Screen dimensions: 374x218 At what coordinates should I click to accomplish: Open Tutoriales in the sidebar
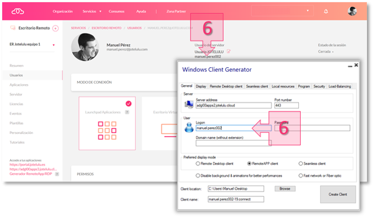(17, 142)
